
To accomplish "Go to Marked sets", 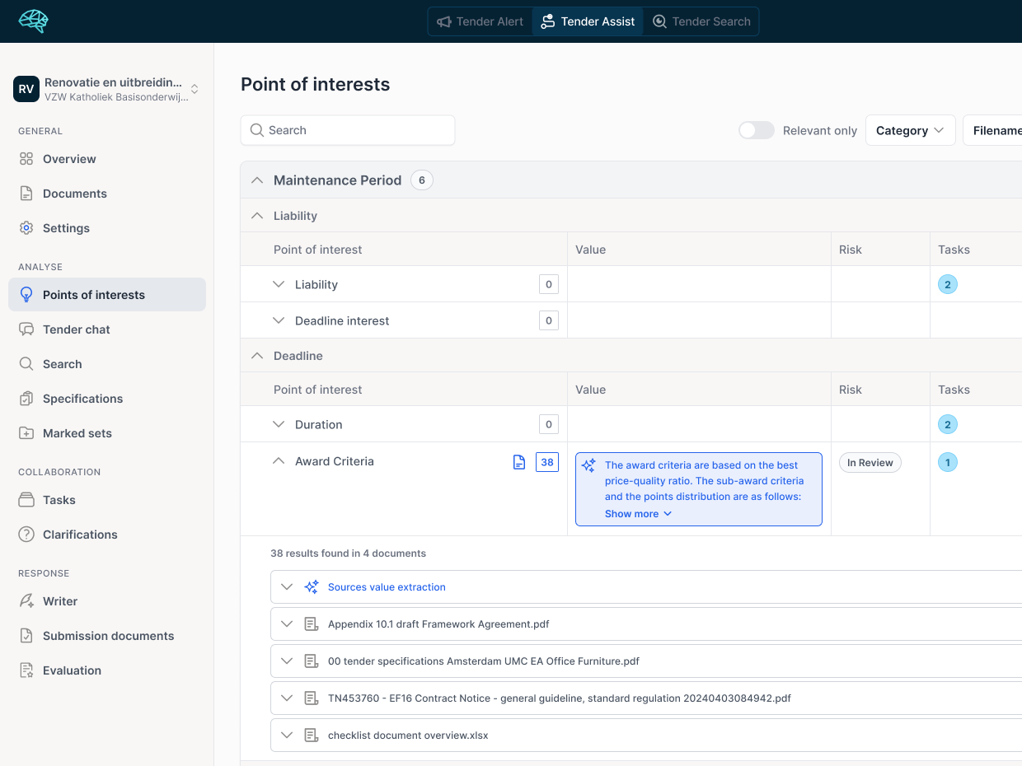I will coord(77,433).
